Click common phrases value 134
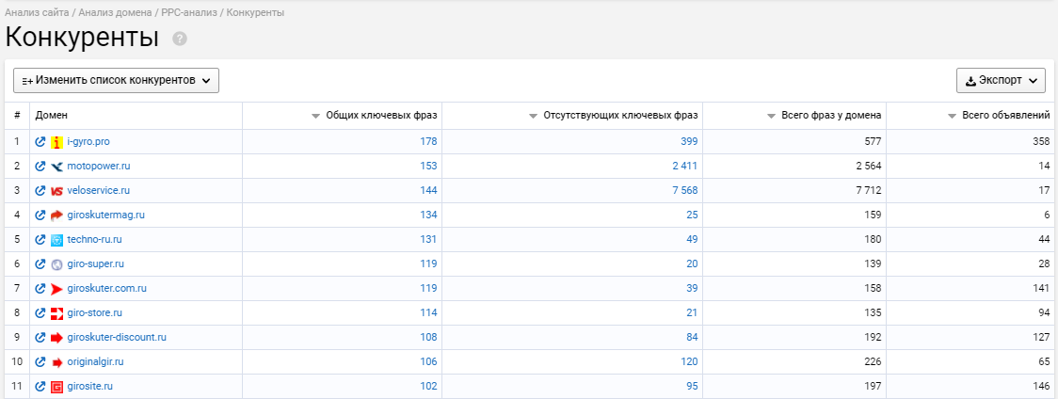Image resolution: width=1058 pixels, height=399 pixels. click(428, 215)
